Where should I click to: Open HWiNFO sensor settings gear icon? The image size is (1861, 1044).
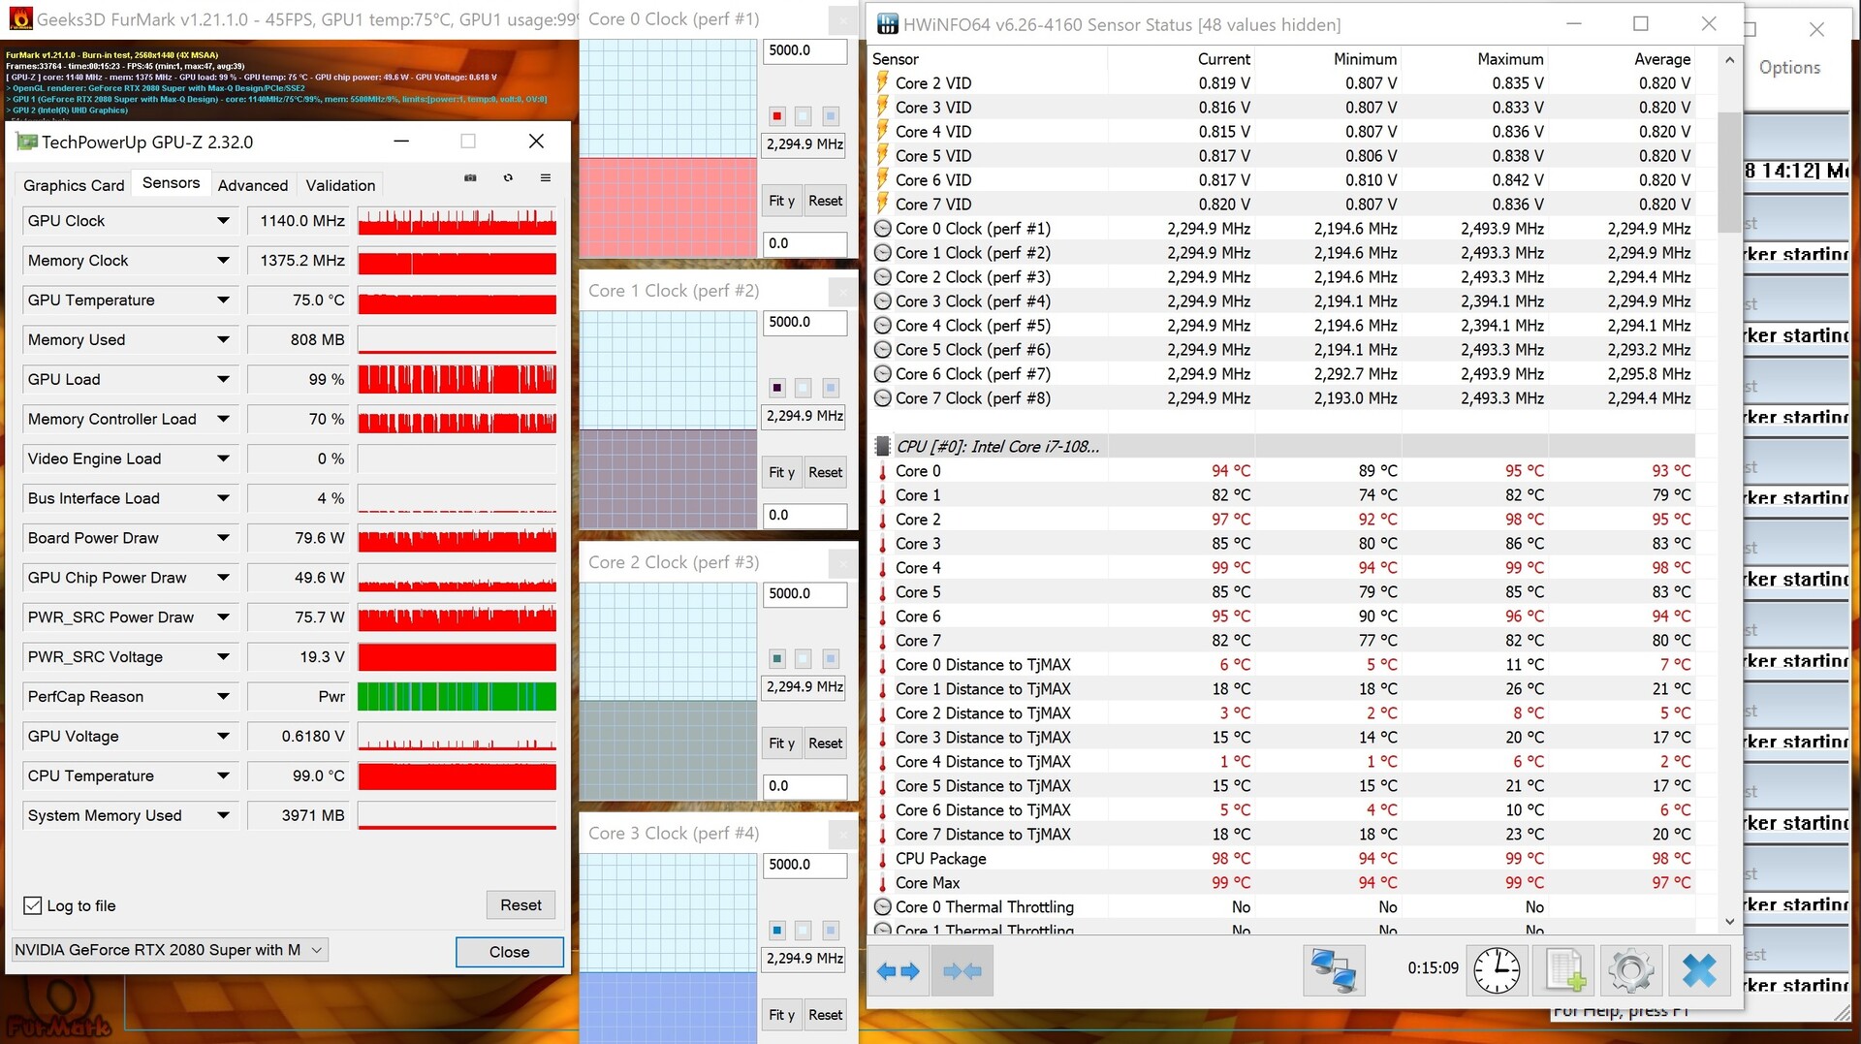pyautogui.click(x=1631, y=970)
